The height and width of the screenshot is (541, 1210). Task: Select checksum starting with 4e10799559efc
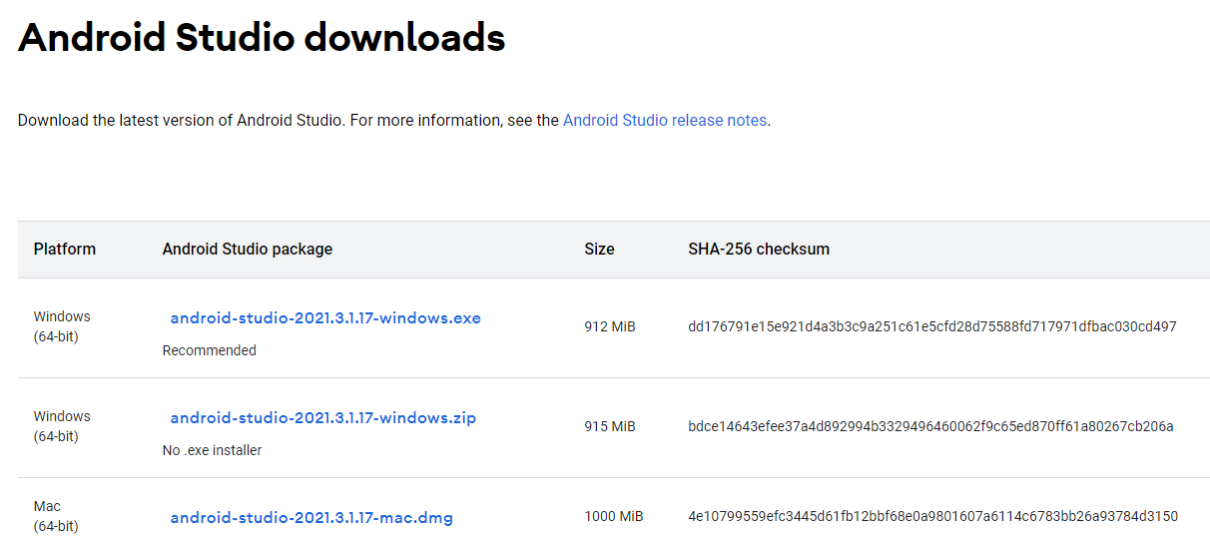[932, 516]
